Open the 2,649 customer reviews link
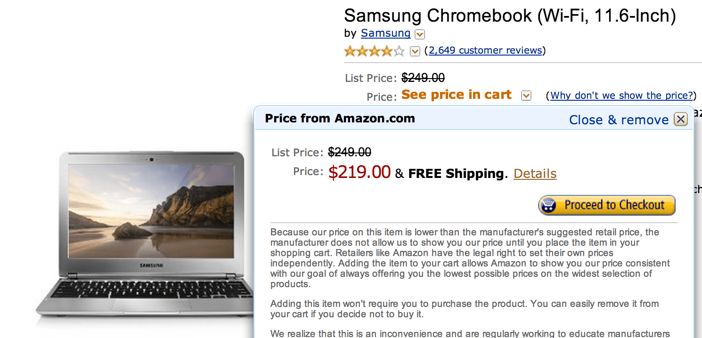Image resolution: width=702 pixels, height=338 pixels. [x=485, y=50]
